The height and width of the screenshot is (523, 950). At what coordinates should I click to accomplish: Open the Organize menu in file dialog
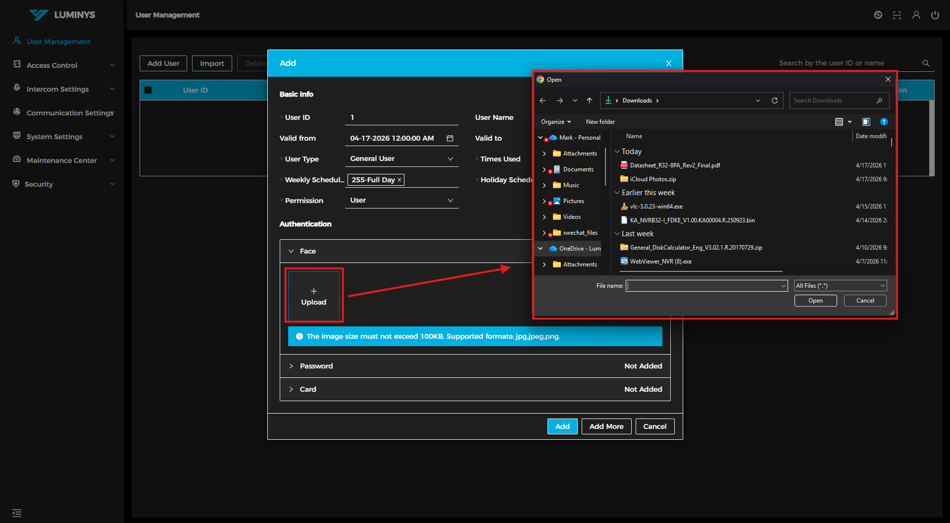click(555, 122)
